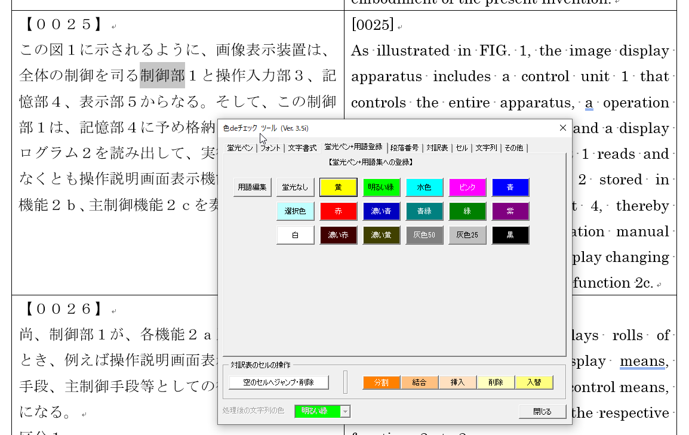The image size is (689, 435).
Task: Click the 分割 split cell button
Action: coord(381,382)
